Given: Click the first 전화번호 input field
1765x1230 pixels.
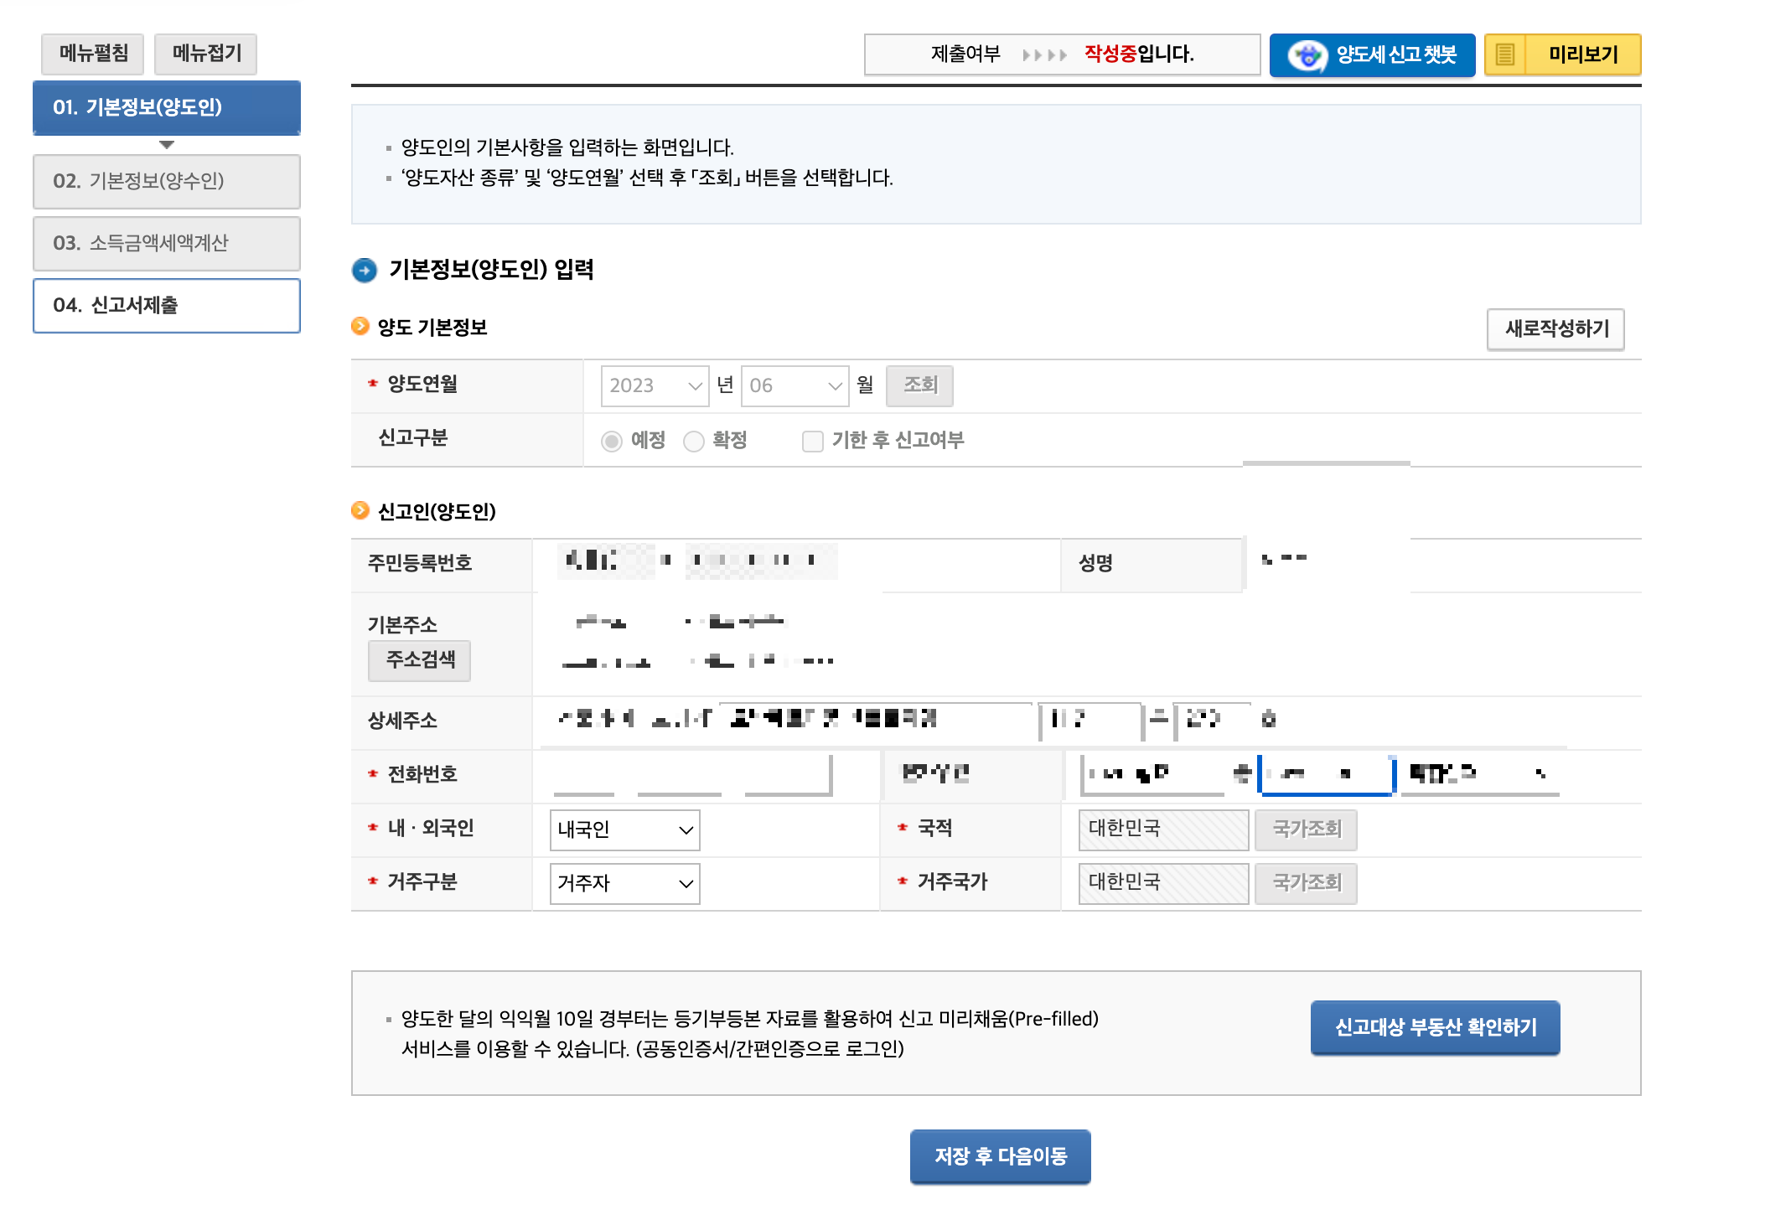Looking at the screenshot, I should click(584, 775).
